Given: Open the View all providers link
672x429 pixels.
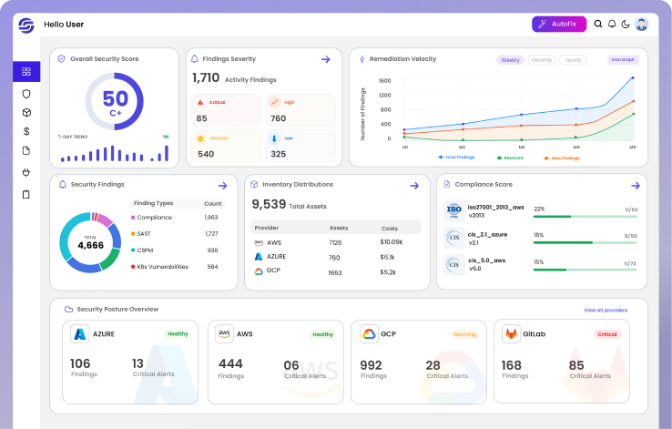Looking at the screenshot, I should click(606, 310).
